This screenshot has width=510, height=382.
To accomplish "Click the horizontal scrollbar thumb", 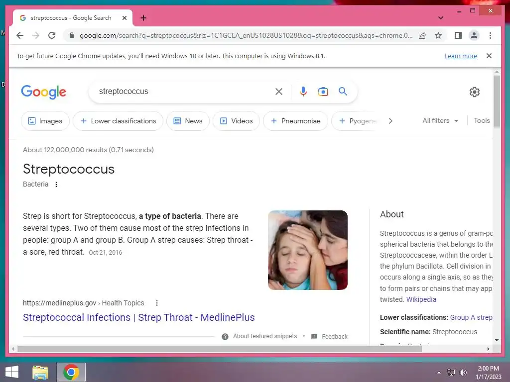I will [x=220, y=349].
